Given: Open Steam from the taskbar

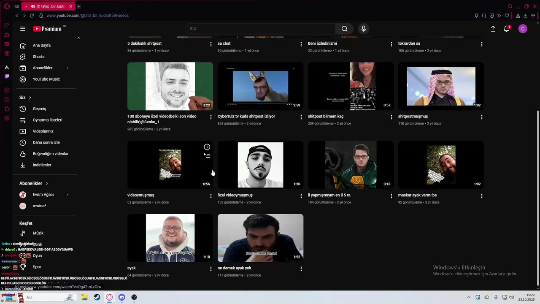Looking at the screenshot, I should [x=97, y=297].
